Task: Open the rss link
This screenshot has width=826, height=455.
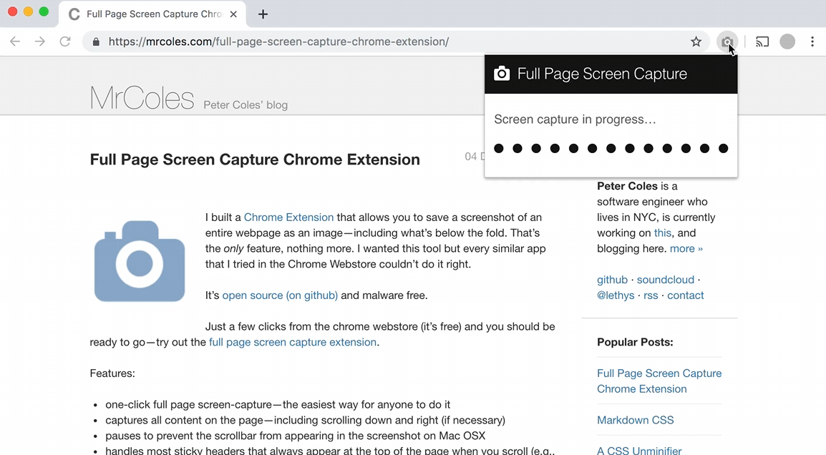Action: coord(651,295)
